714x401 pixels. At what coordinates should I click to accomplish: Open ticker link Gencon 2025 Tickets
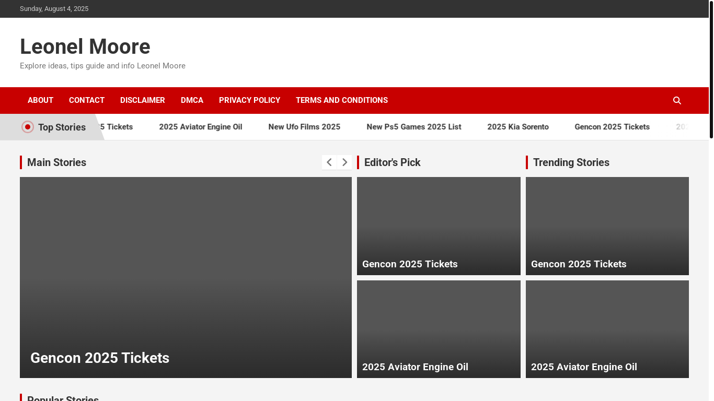(x=612, y=127)
